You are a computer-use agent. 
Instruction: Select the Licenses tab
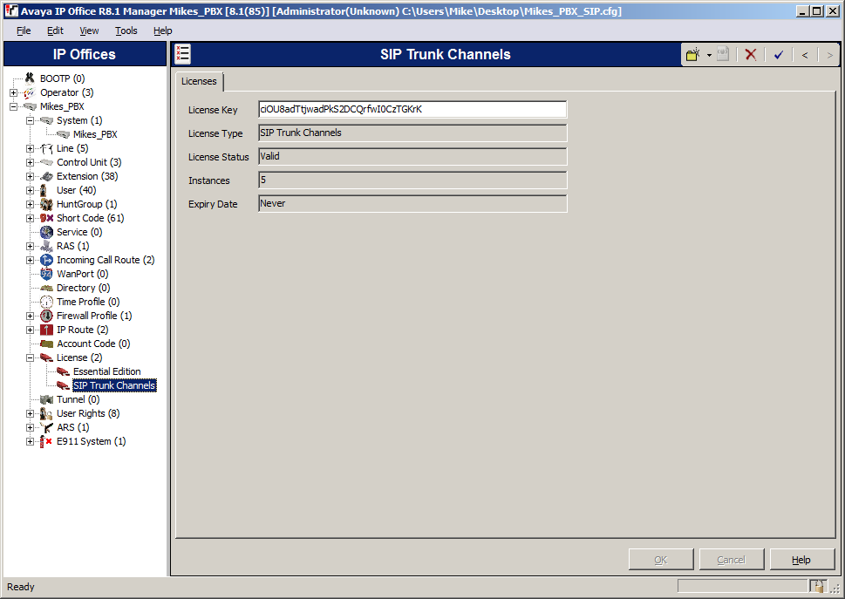point(199,81)
